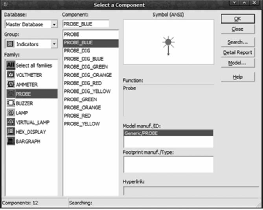The image size is (263, 210).
Task: Close the Select a Component window
Action: point(254,3)
